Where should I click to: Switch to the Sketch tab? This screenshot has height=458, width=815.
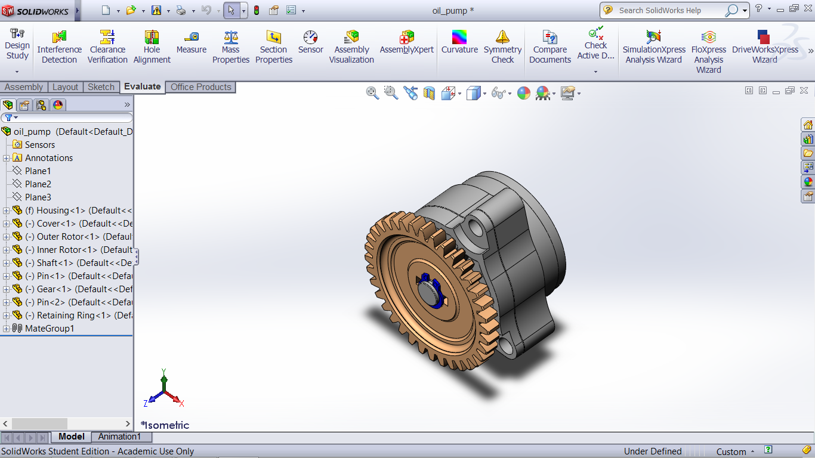point(101,87)
